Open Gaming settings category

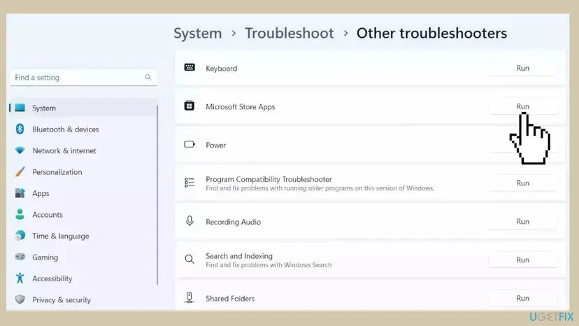(83, 257)
